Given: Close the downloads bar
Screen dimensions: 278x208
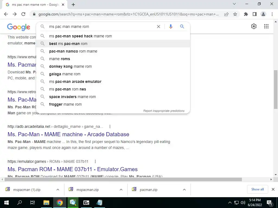Looking at the screenshot, I should (x=273, y=189).
